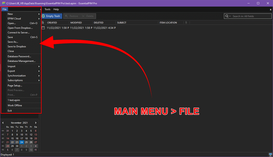The height and width of the screenshot is (157, 273).
Task: Expand the Import submenu
Action: click(x=24, y=66)
